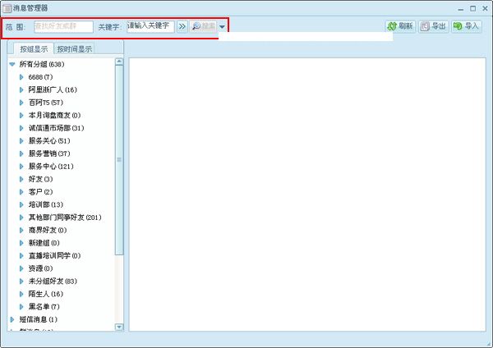493x348 pixels.
Task: Click the tree panel scrollbar down arrow
Action: [119, 326]
